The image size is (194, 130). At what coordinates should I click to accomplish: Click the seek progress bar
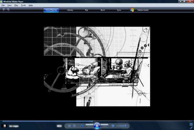[x=97, y=121]
